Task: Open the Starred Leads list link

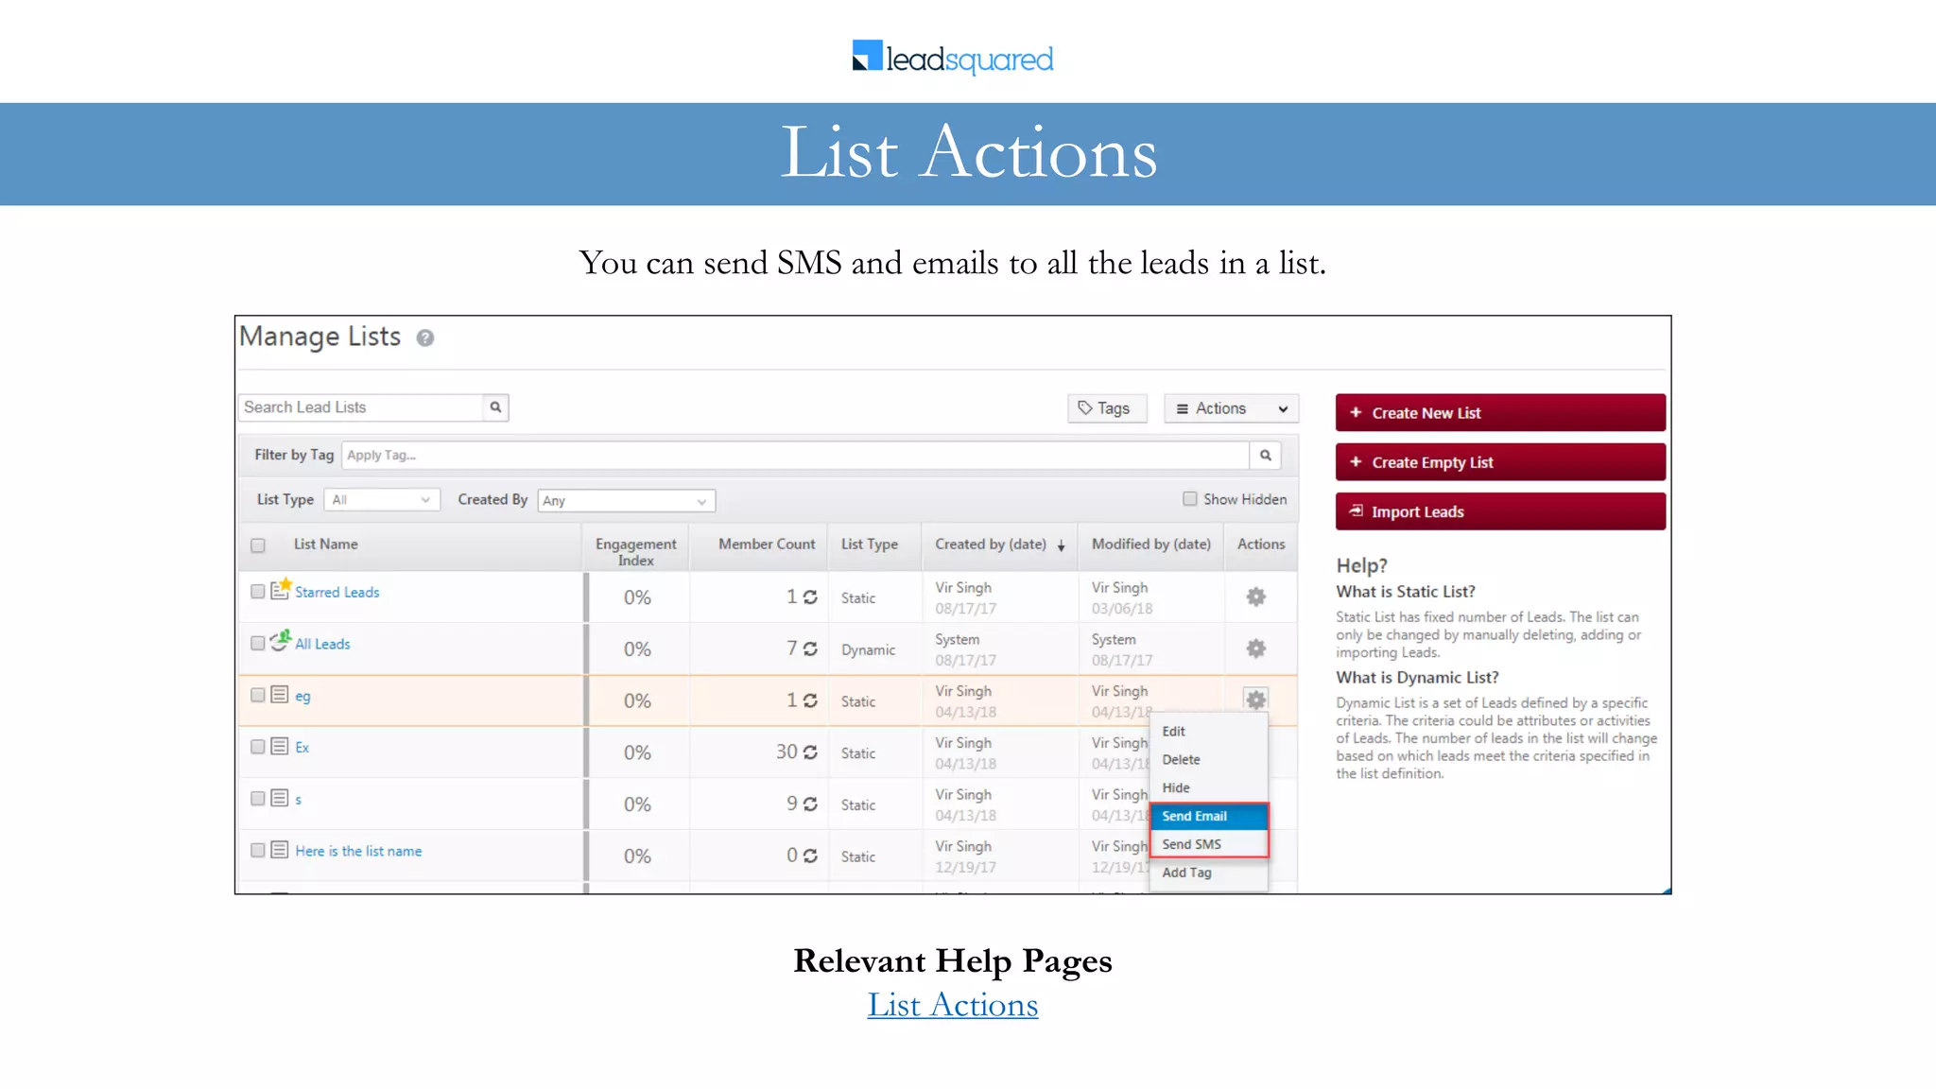Action: [337, 593]
